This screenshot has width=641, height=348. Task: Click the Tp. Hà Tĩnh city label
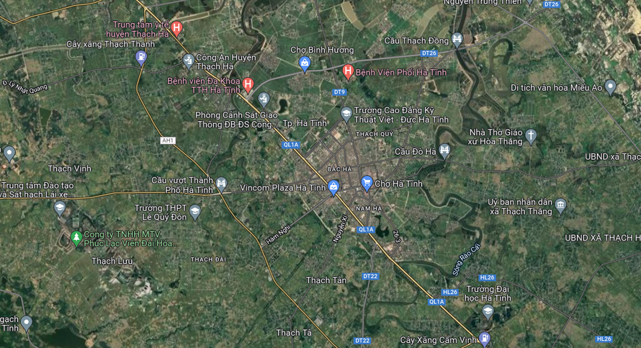(305, 123)
